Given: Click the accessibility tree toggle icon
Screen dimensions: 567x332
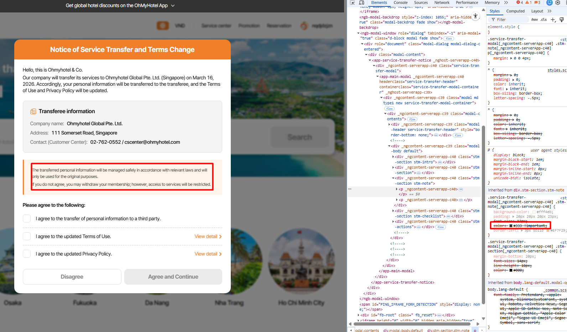Looking at the screenshot, I should 475,16.
